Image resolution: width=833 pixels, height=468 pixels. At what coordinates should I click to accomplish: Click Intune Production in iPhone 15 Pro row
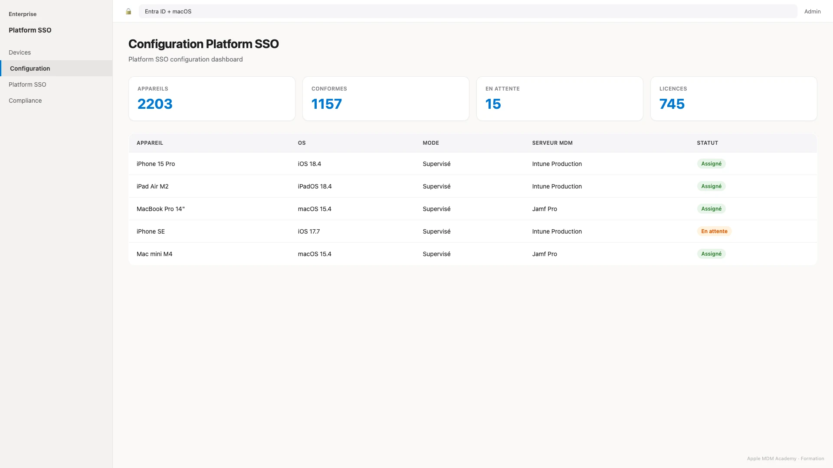coord(557,164)
